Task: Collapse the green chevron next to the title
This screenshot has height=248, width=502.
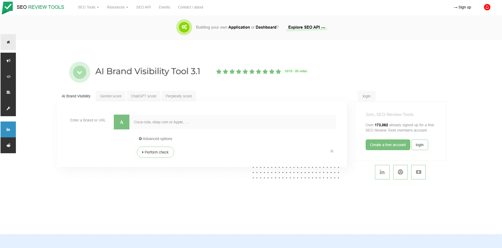Action: pos(79,72)
